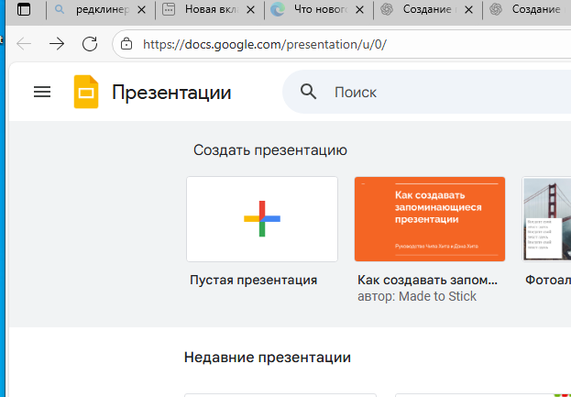This screenshot has width=571, height=397.
Task: Create a blank presentation with plus thumbnail
Action: click(262, 219)
